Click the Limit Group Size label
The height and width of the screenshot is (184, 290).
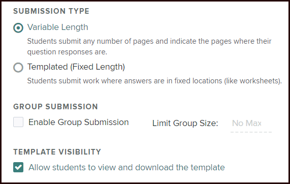pyautogui.click(x=185, y=124)
